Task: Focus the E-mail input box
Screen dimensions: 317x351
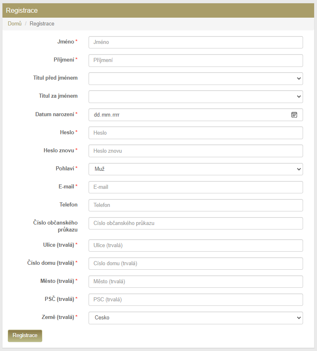Action: pyautogui.click(x=196, y=187)
